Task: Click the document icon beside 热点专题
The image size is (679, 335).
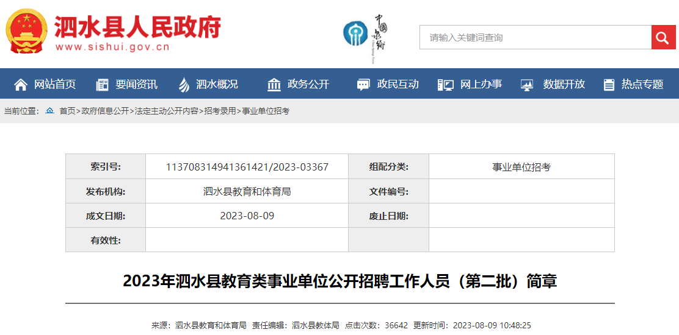Action: (x=609, y=85)
